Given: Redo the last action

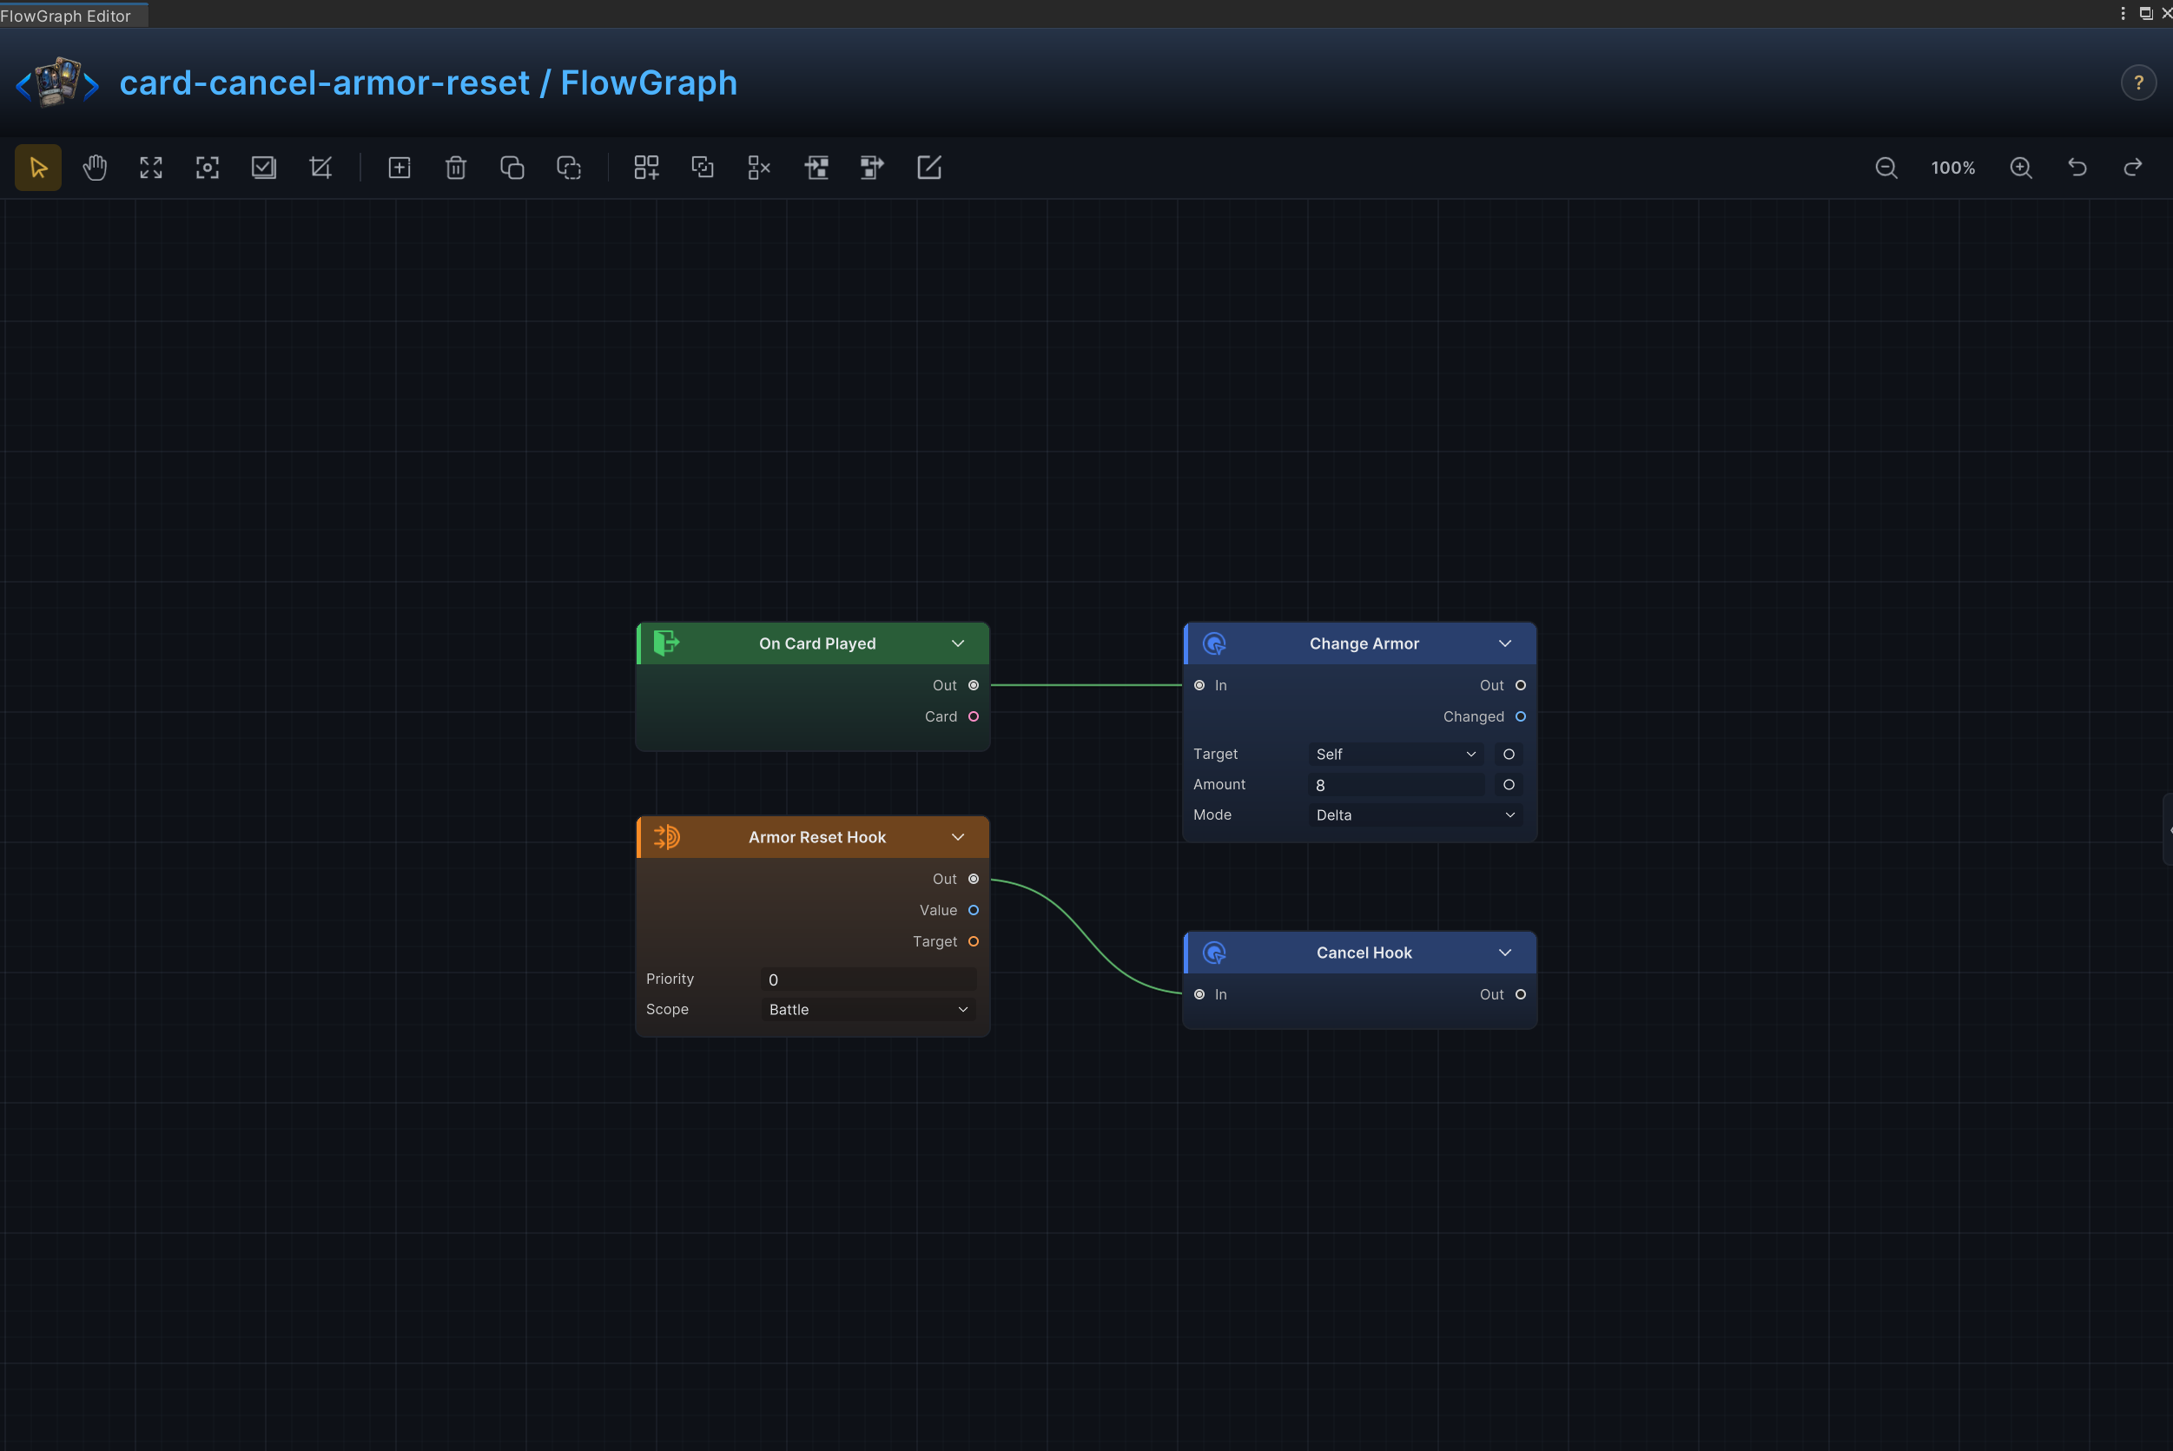Looking at the screenshot, I should (2133, 168).
